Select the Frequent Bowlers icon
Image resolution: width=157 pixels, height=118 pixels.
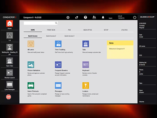click(x=58, y=65)
